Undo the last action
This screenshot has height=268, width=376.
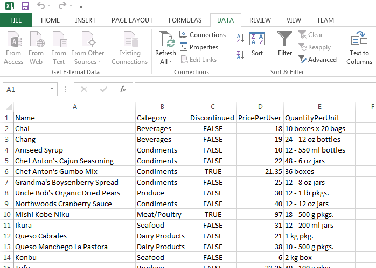tap(41, 5)
